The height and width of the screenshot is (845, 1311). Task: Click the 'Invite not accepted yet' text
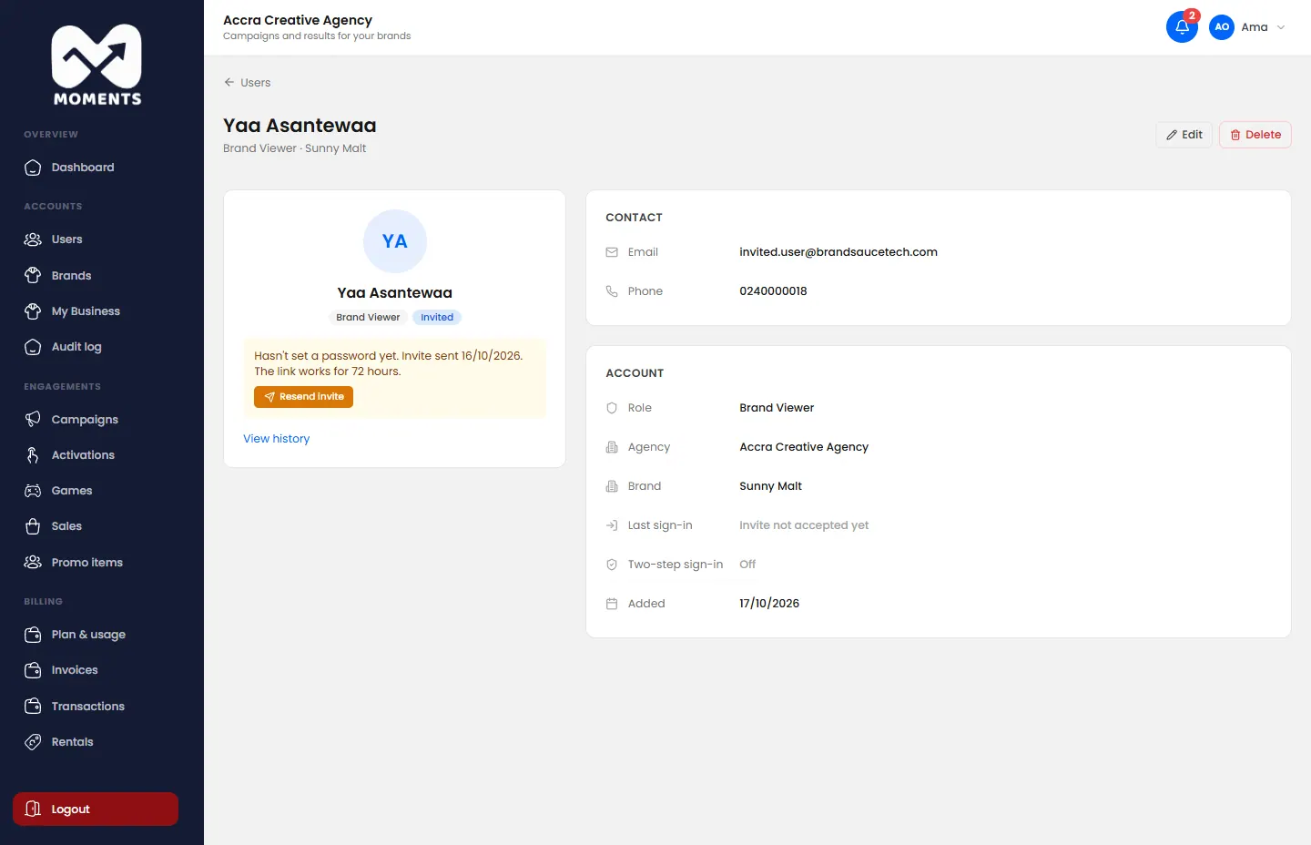point(804,525)
